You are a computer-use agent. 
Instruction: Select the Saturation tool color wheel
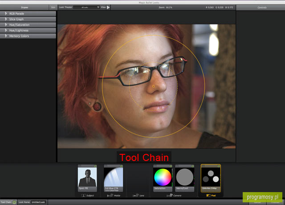[163, 177]
